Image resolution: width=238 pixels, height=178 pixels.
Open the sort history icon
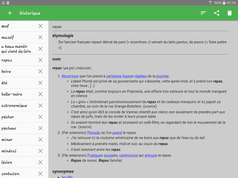pos(204,13)
